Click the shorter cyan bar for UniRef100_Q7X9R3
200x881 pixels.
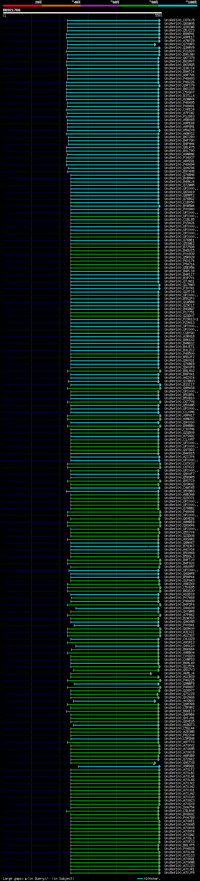[112, 44]
